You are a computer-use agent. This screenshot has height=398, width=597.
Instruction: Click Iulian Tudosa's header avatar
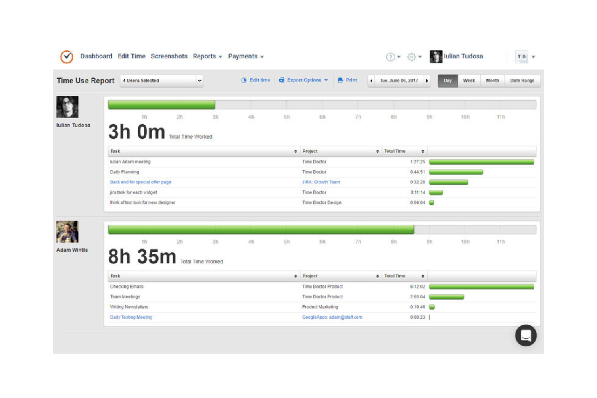436,57
